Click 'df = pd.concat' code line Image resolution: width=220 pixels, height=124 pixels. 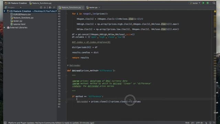(103, 34)
